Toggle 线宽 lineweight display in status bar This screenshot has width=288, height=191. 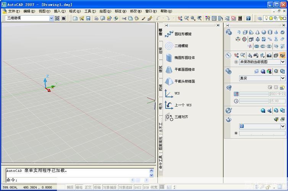[x=154, y=187]
